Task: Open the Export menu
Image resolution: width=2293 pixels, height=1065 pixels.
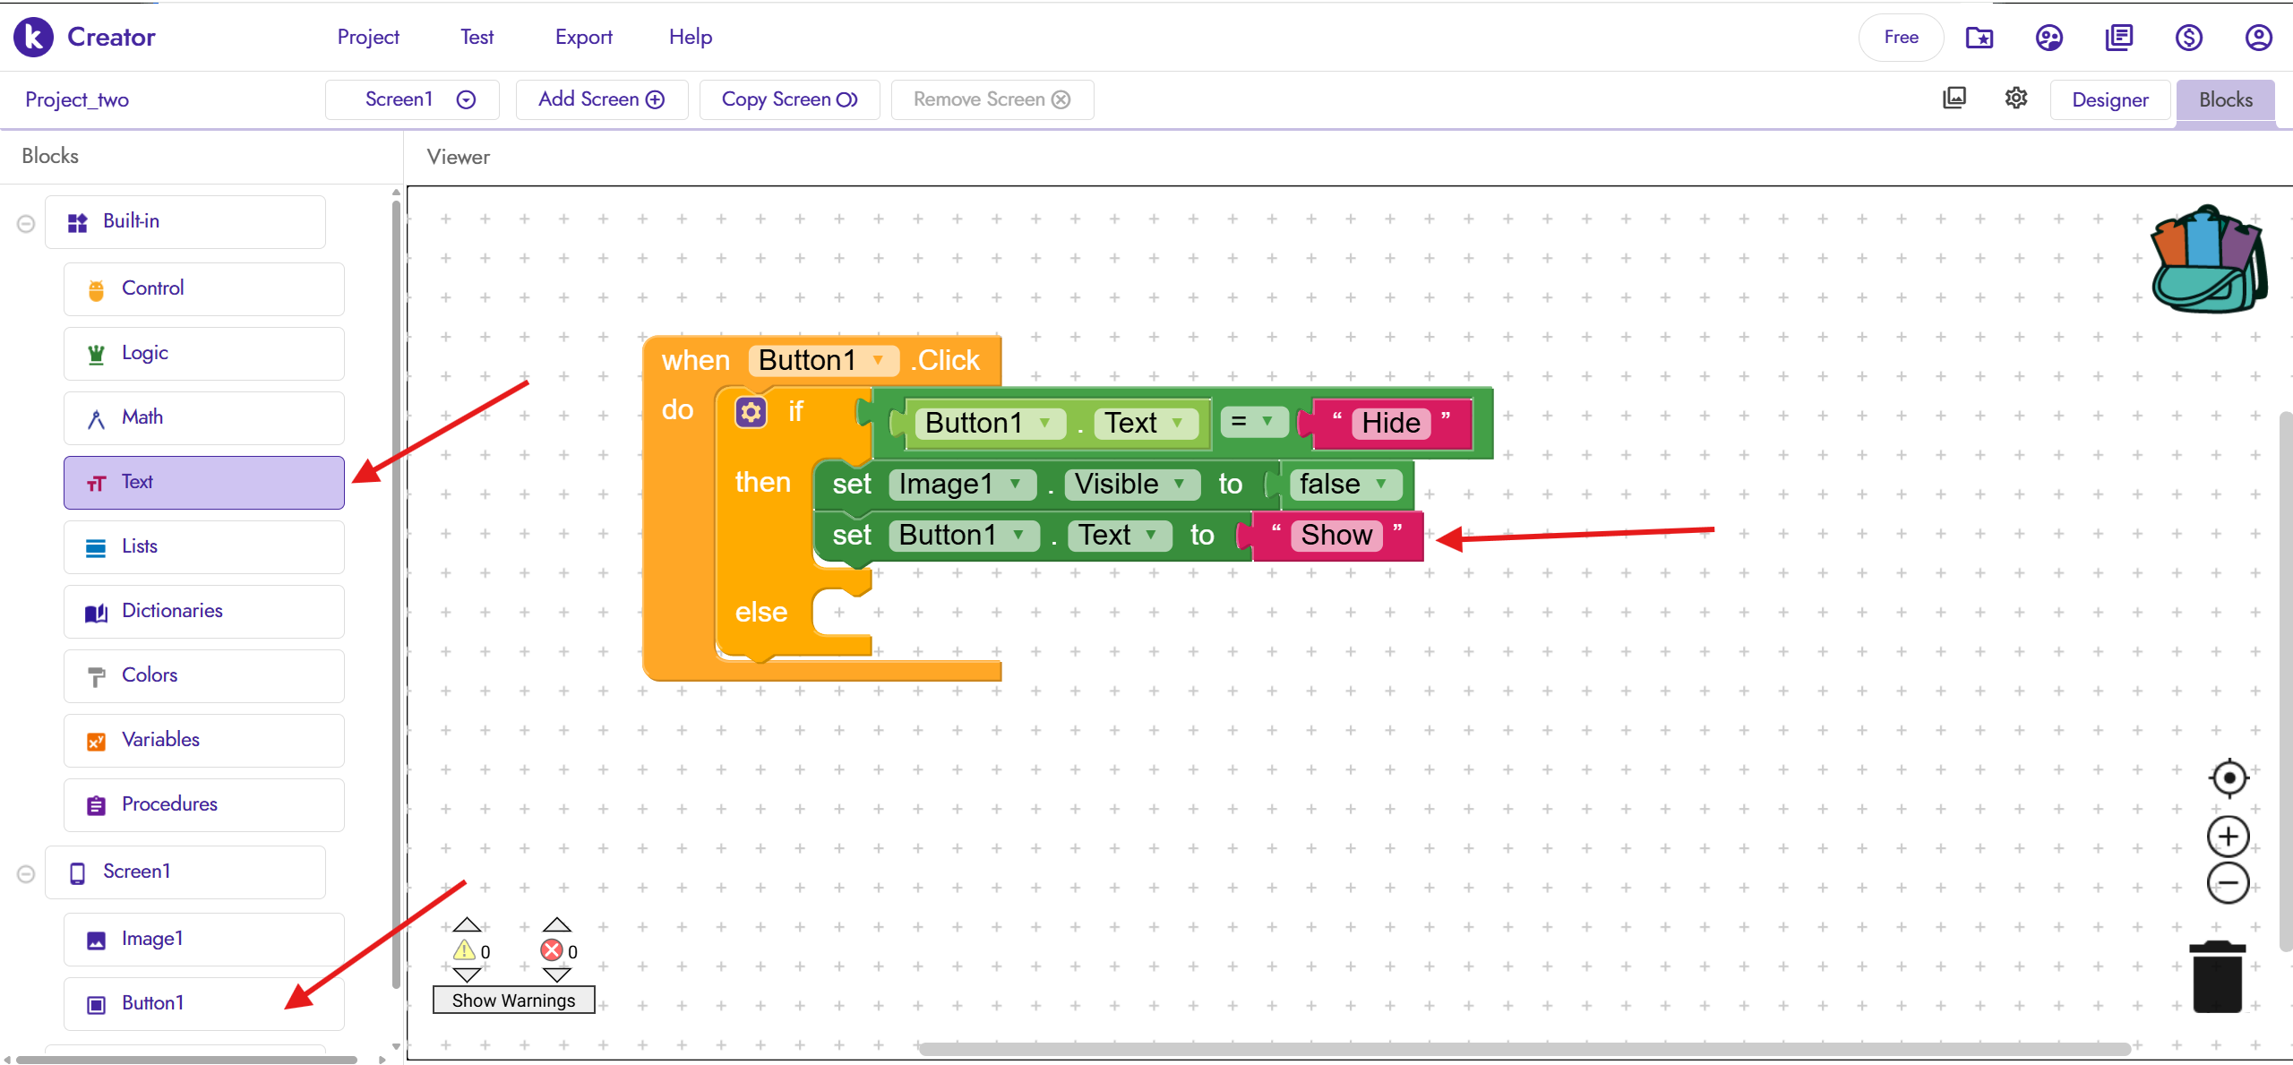Action: click(x=583, y=38)
